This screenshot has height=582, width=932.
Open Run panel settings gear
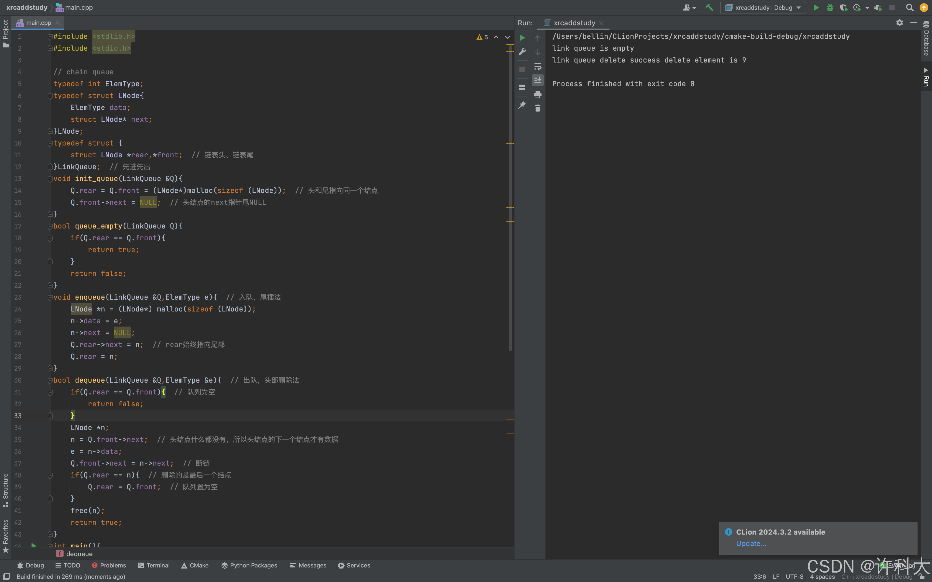coord(899,23)
